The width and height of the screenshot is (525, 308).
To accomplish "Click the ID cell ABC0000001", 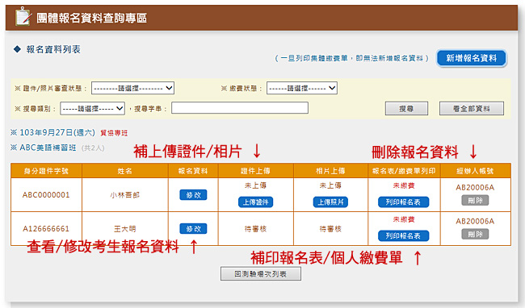I will [46, 195].
